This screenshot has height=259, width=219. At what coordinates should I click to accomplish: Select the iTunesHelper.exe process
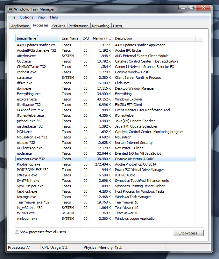point(105,115)
